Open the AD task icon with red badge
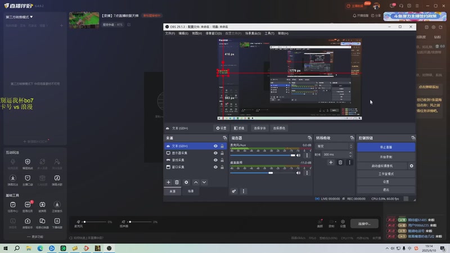450x253 pixels. pos(28,206)
